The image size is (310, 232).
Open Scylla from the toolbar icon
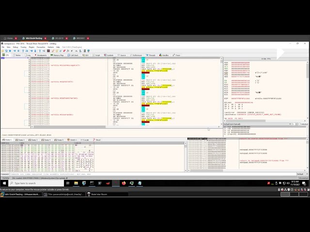pos(48,51)
